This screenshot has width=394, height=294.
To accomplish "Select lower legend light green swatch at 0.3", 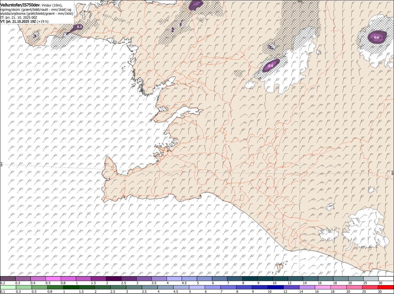I will pos(24,288).
